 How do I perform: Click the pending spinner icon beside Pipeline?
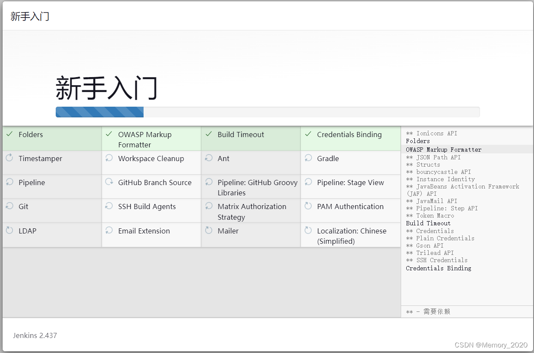(9, 182)
